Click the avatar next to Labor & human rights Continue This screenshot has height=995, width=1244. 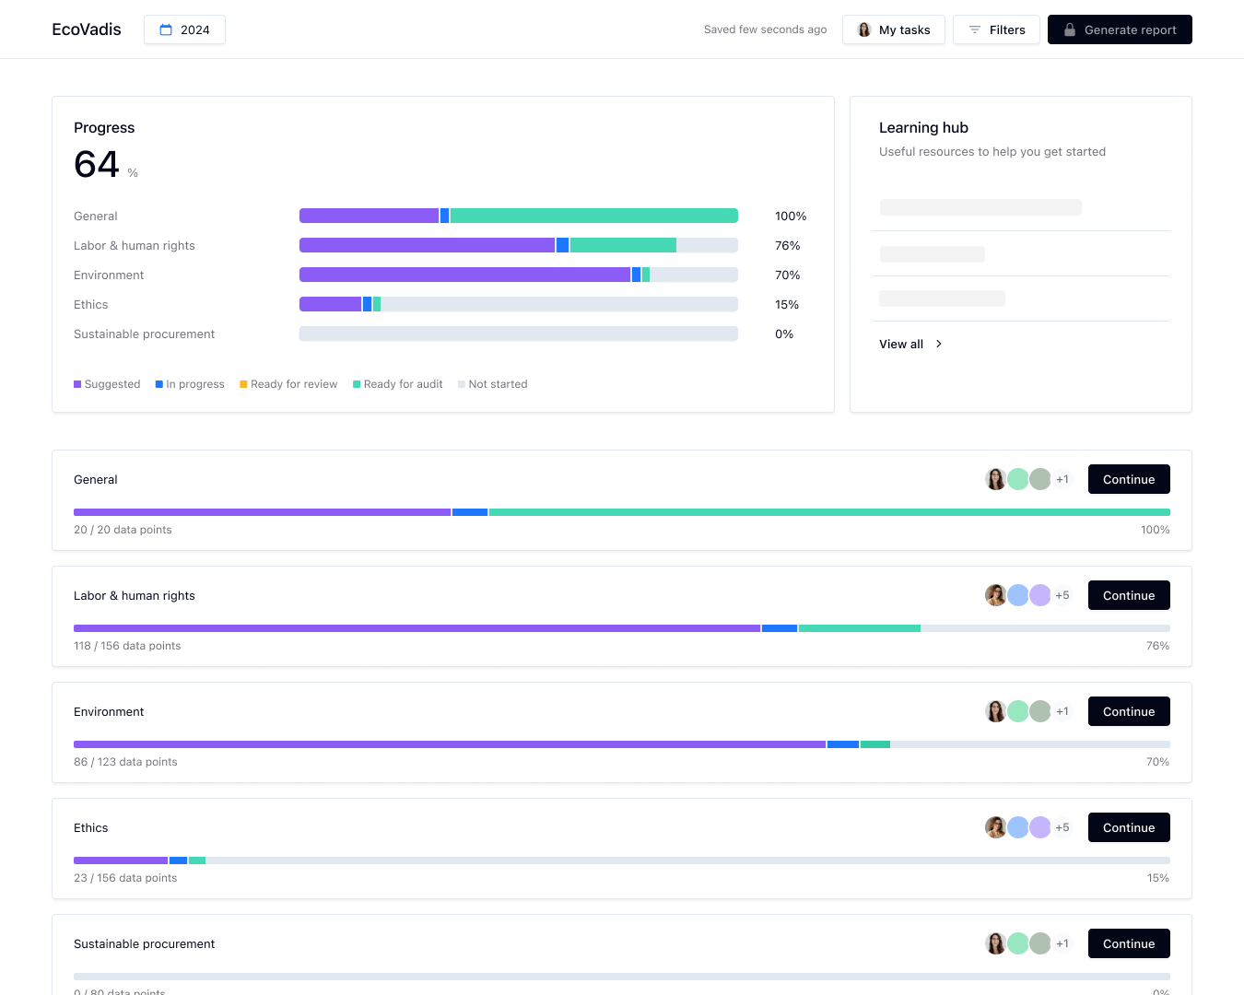(996, 595)
